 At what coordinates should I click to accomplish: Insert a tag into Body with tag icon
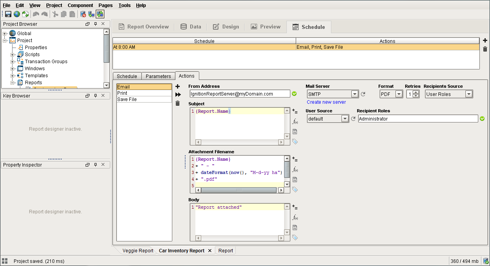[295, 237]
